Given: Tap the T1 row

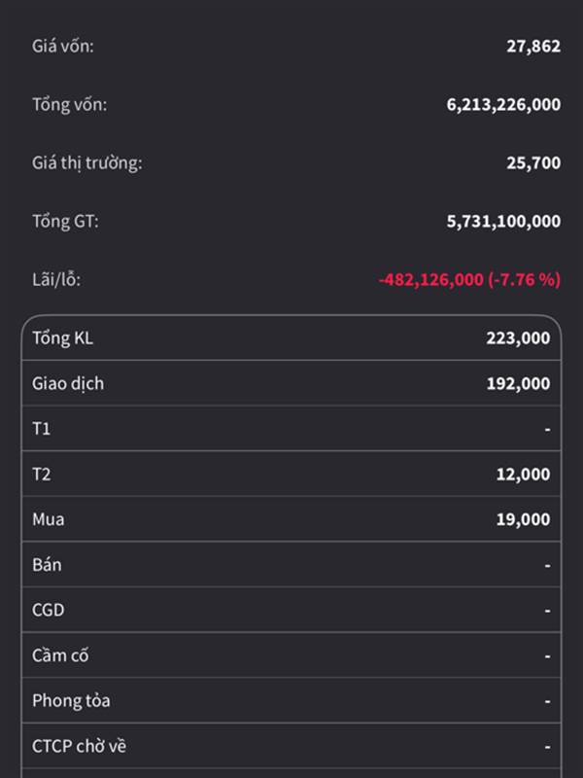Looking at the screenshot, I should coord(291,428).
